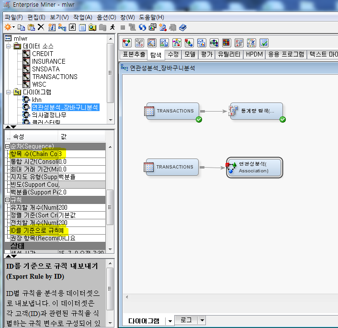Click the magnifier explore folder toolbar icon
338x328 pixels.
(92, 27)
